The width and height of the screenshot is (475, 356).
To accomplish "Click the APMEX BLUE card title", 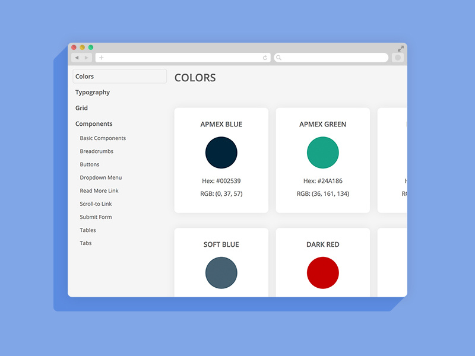I will click(221, 125).
